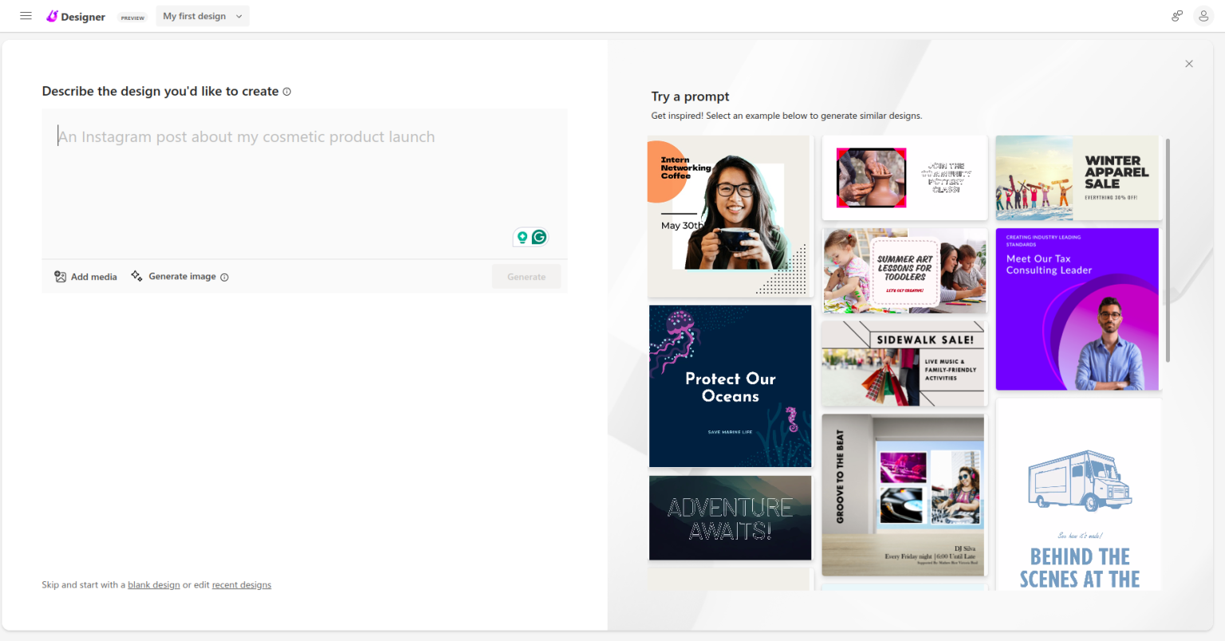The height and width of the screenshot is (641, 1225).
Task: Click info icon next to Generate image
Action: coord(224,277)
